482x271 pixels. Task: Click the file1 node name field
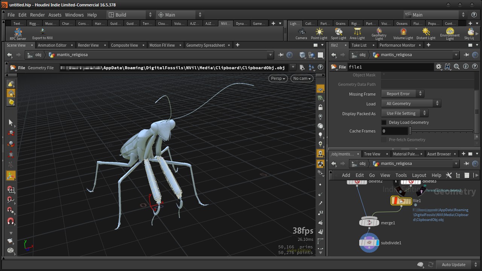390,67
